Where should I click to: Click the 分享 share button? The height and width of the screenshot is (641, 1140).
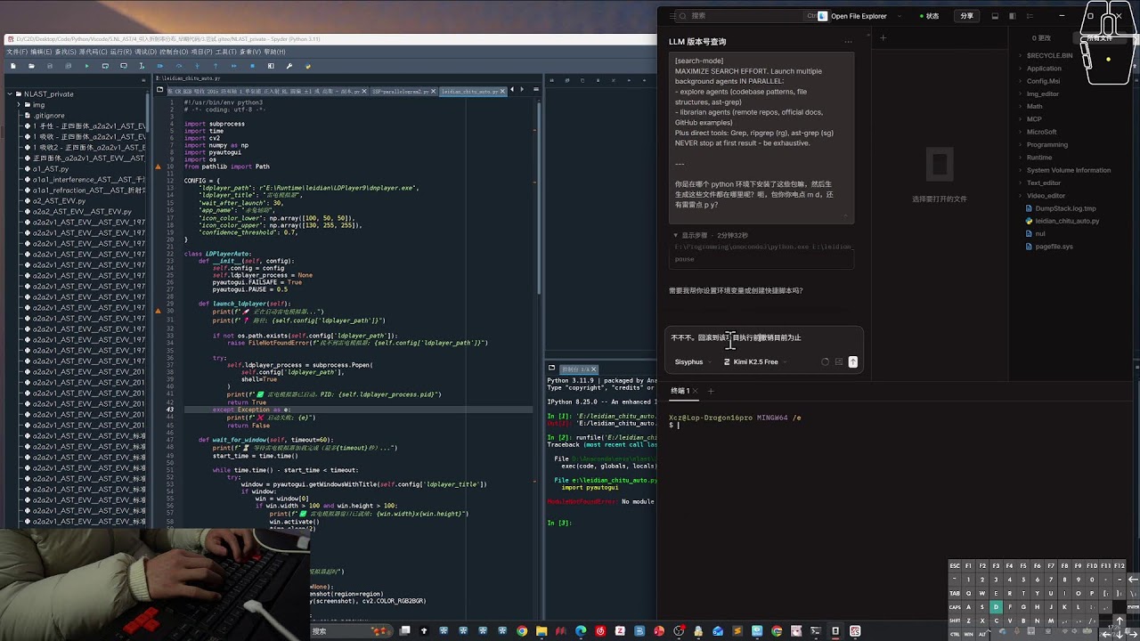click(x=966, y=16)
